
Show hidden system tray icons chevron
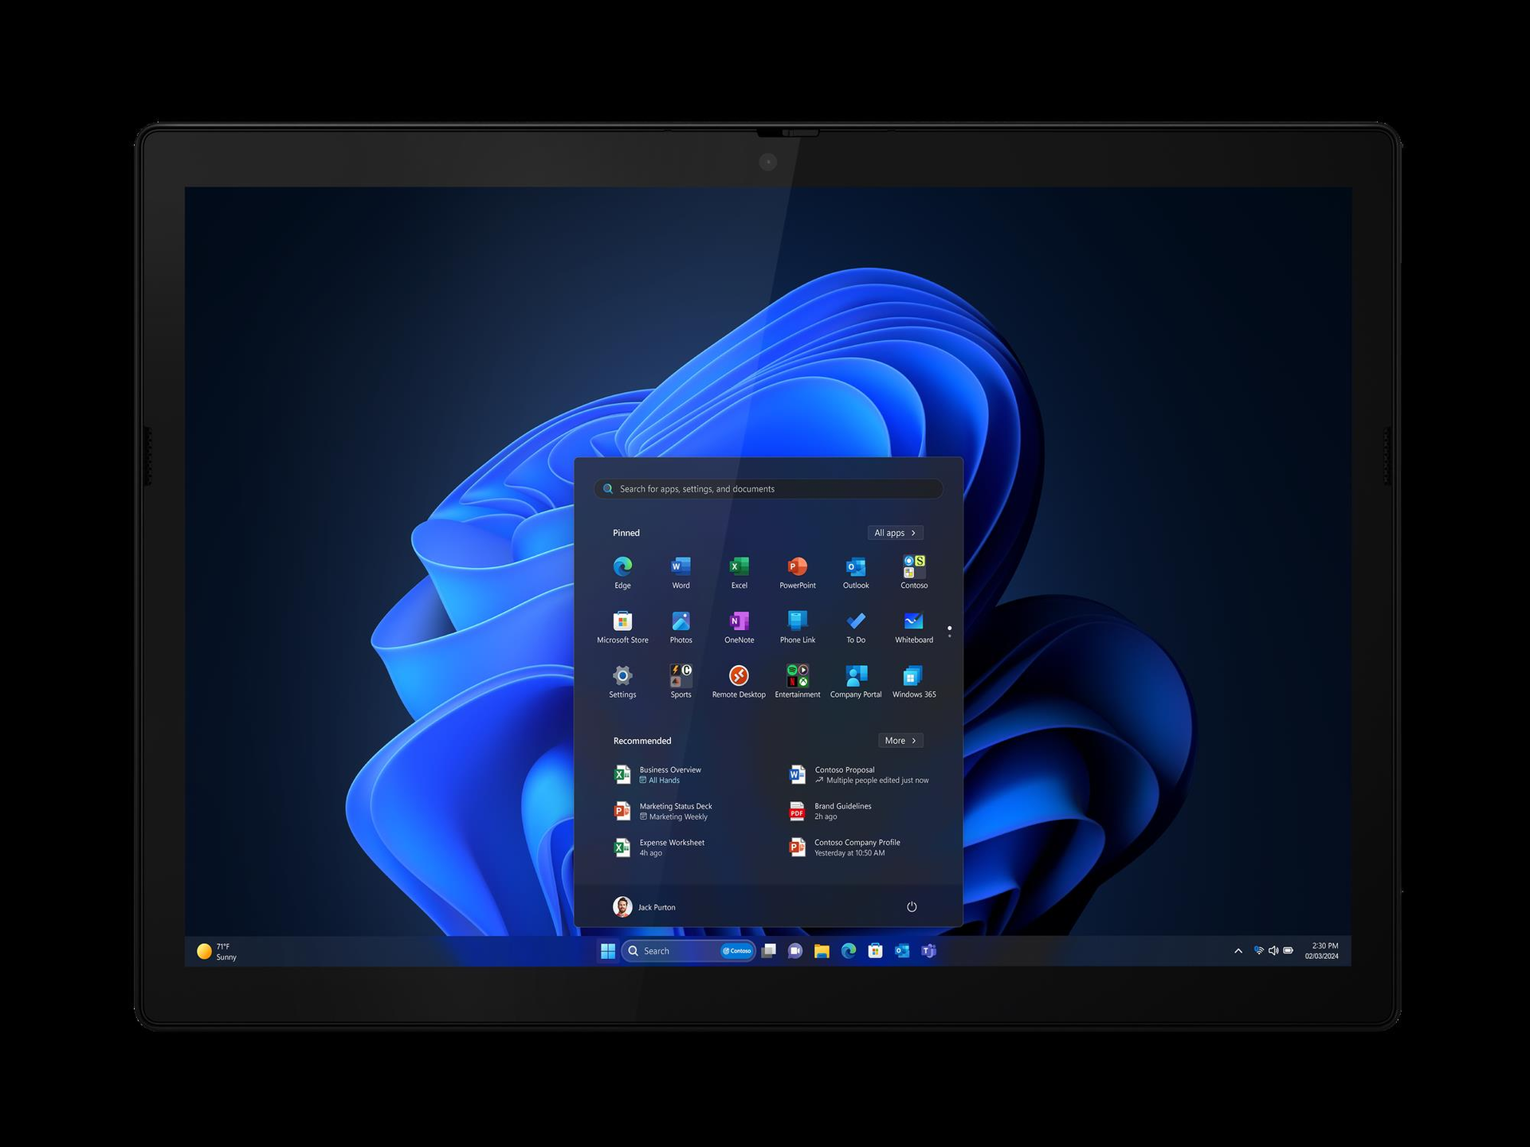click(1238, 951)
